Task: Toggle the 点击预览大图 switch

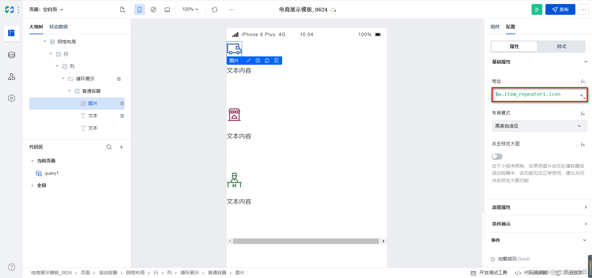Action: click(497, 157)
